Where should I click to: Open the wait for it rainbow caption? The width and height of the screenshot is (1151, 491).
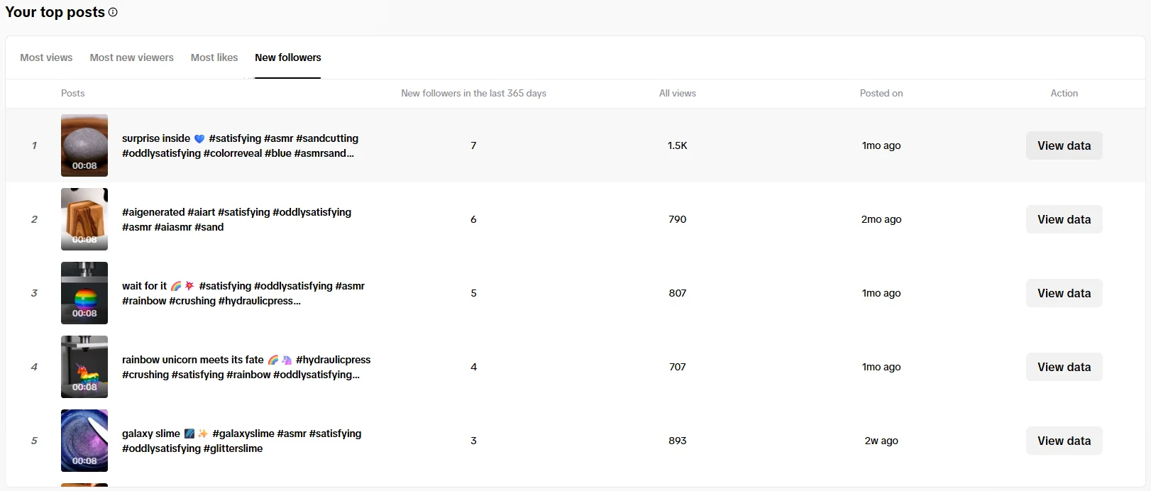(x=243, y=293)
